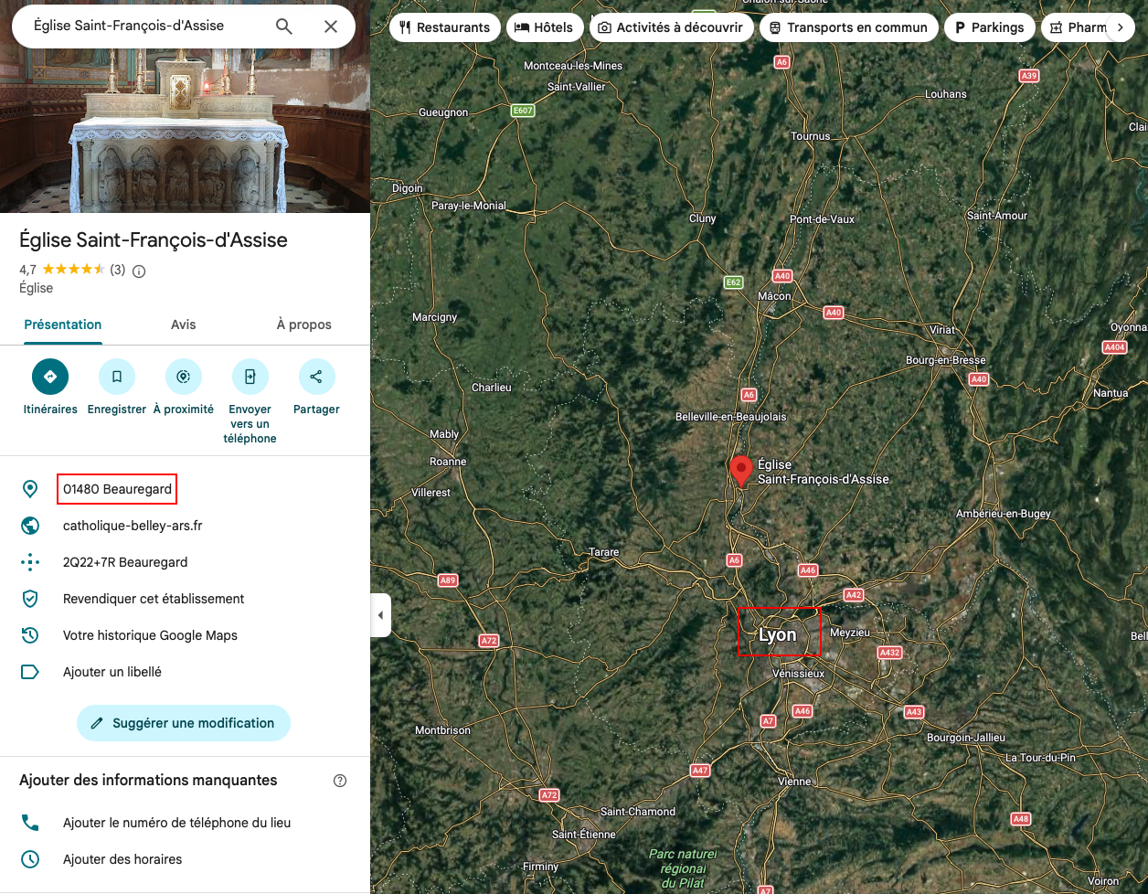Select the Restaurants filter chip
Viewport: 1148px width, 894px height.
click(445, 27)
